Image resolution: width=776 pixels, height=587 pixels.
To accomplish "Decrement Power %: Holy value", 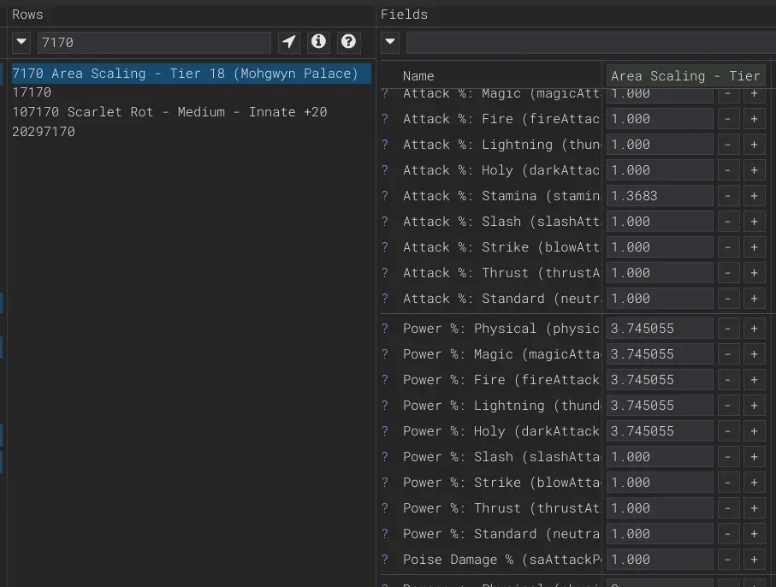I will pyautogui.click(x=727, y=431).
